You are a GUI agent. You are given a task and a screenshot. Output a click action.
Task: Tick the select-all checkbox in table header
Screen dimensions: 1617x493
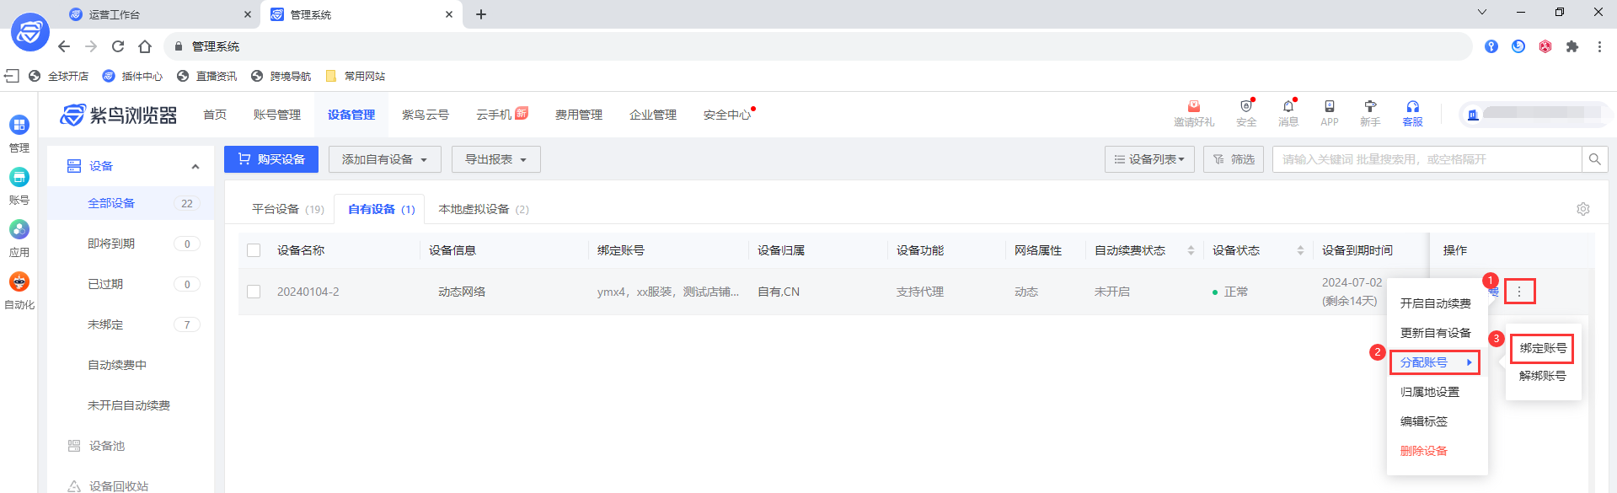click(x=254, y=250)
